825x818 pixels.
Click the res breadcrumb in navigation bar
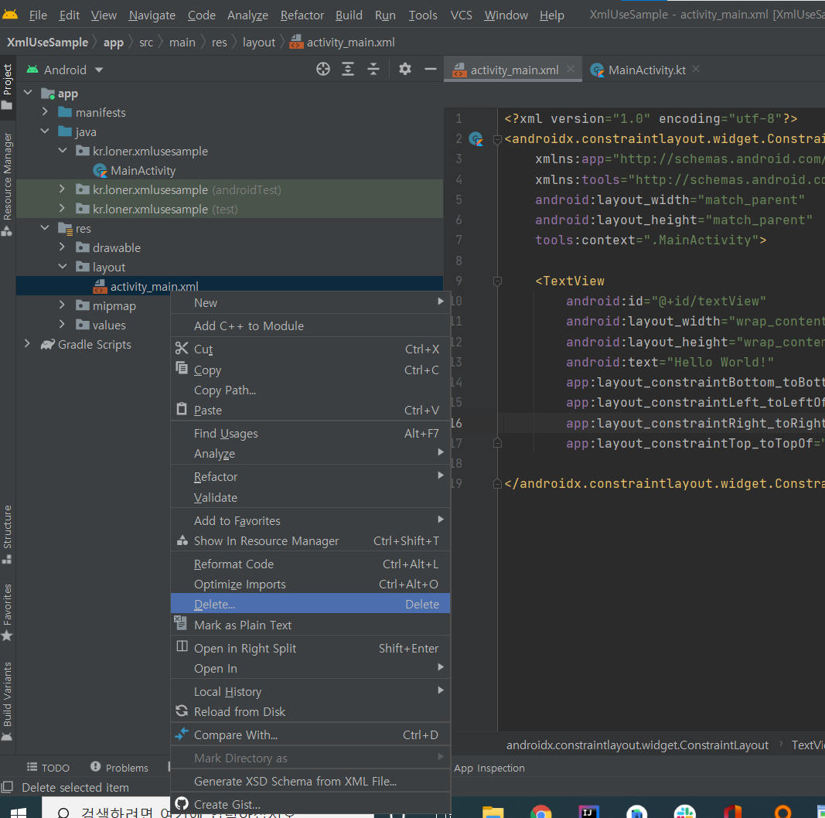click(220, 42)
